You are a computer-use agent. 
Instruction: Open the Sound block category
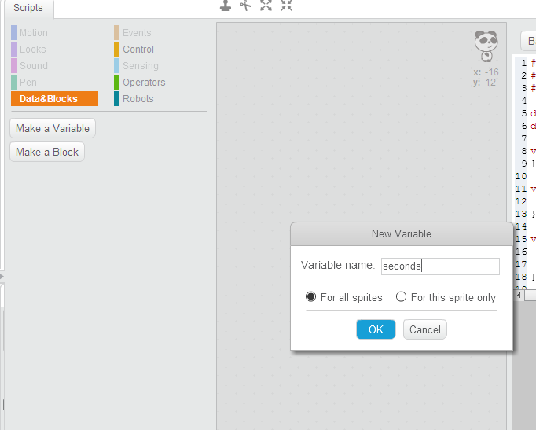point(29,65)
